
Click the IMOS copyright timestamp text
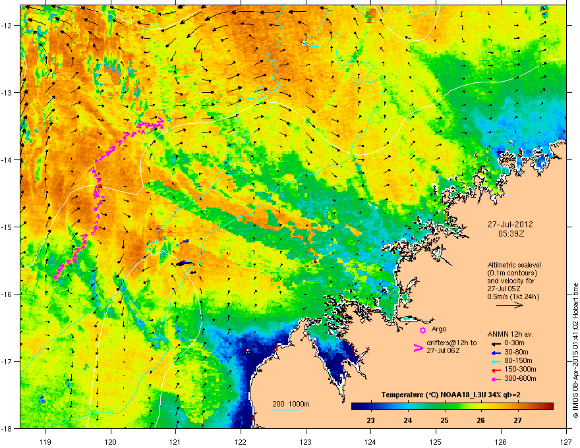575,350
